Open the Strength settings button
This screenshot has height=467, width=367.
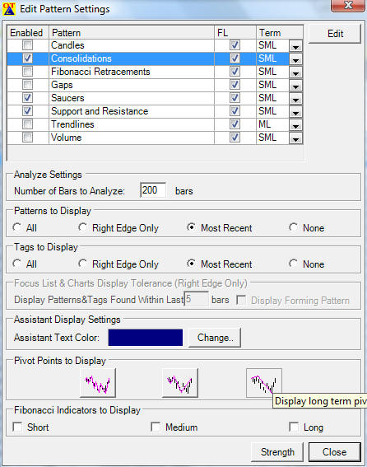point(277,452)
